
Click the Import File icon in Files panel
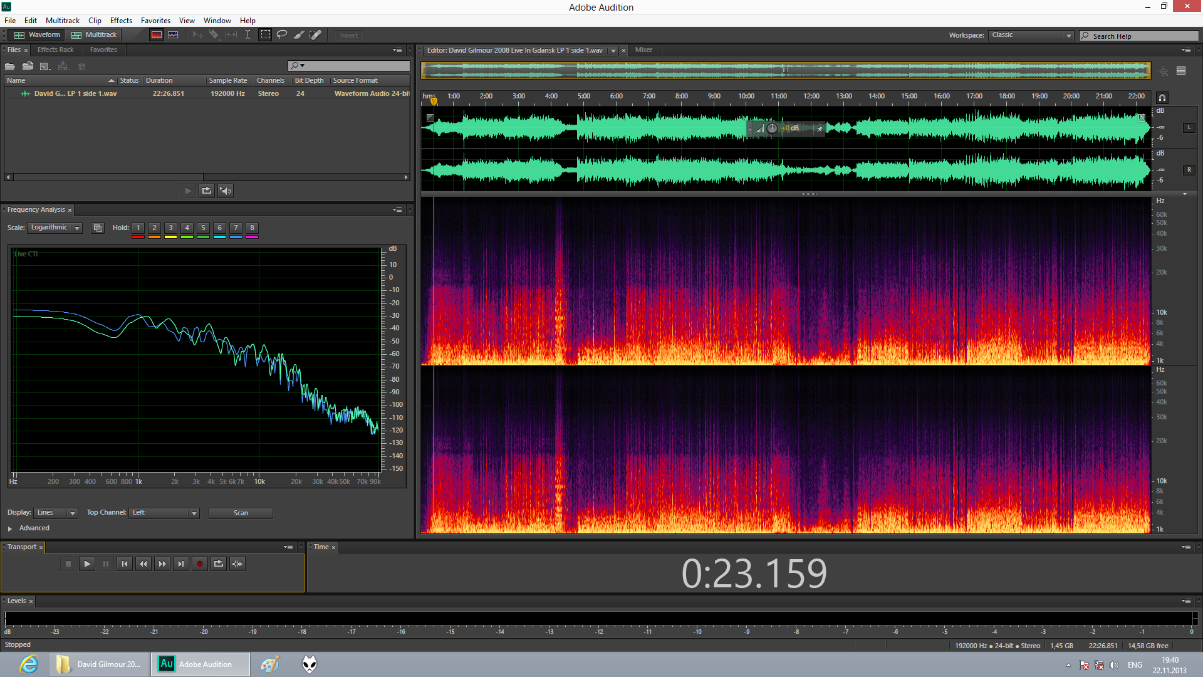(28, 66)
